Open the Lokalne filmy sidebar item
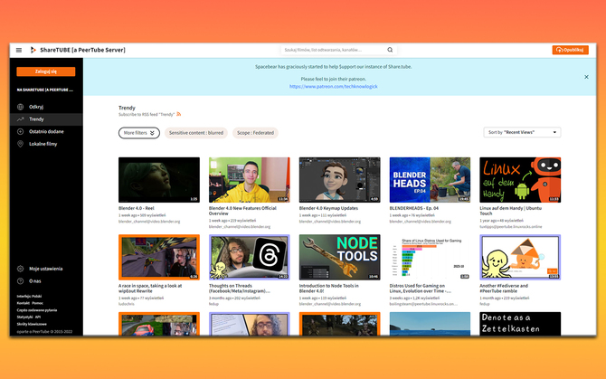Image resolution: width=606 pixels, height=379 pixels. pos(46,144)
